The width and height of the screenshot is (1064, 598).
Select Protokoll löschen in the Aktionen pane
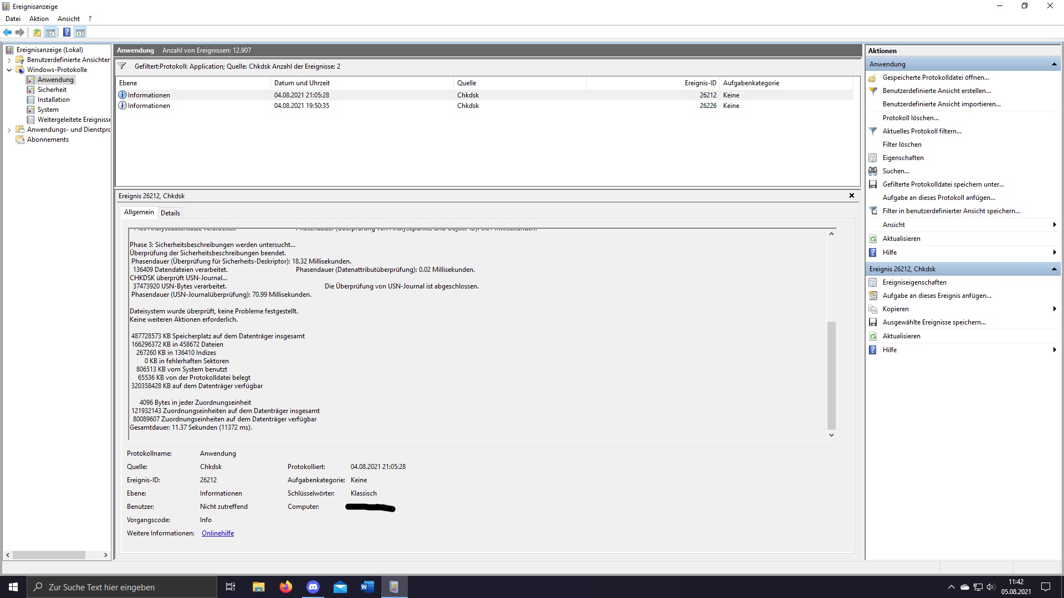click(x=911, y=117)
